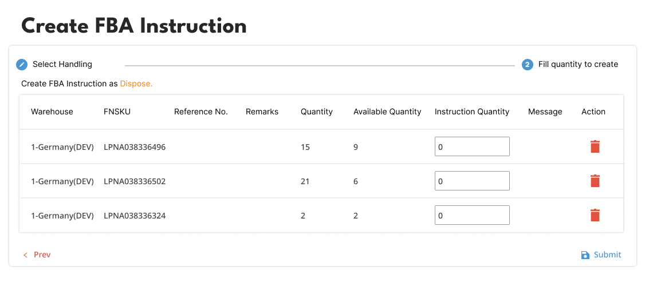Click the pencil icon beside Select Handling
653x286 pixels.
(x=22, y=65)
